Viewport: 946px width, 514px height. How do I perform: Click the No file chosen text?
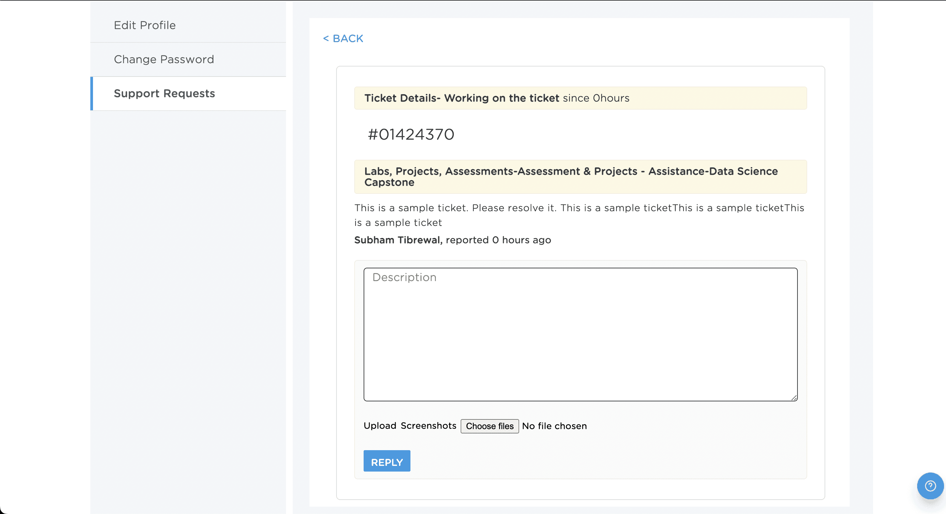tap(554, 426)
